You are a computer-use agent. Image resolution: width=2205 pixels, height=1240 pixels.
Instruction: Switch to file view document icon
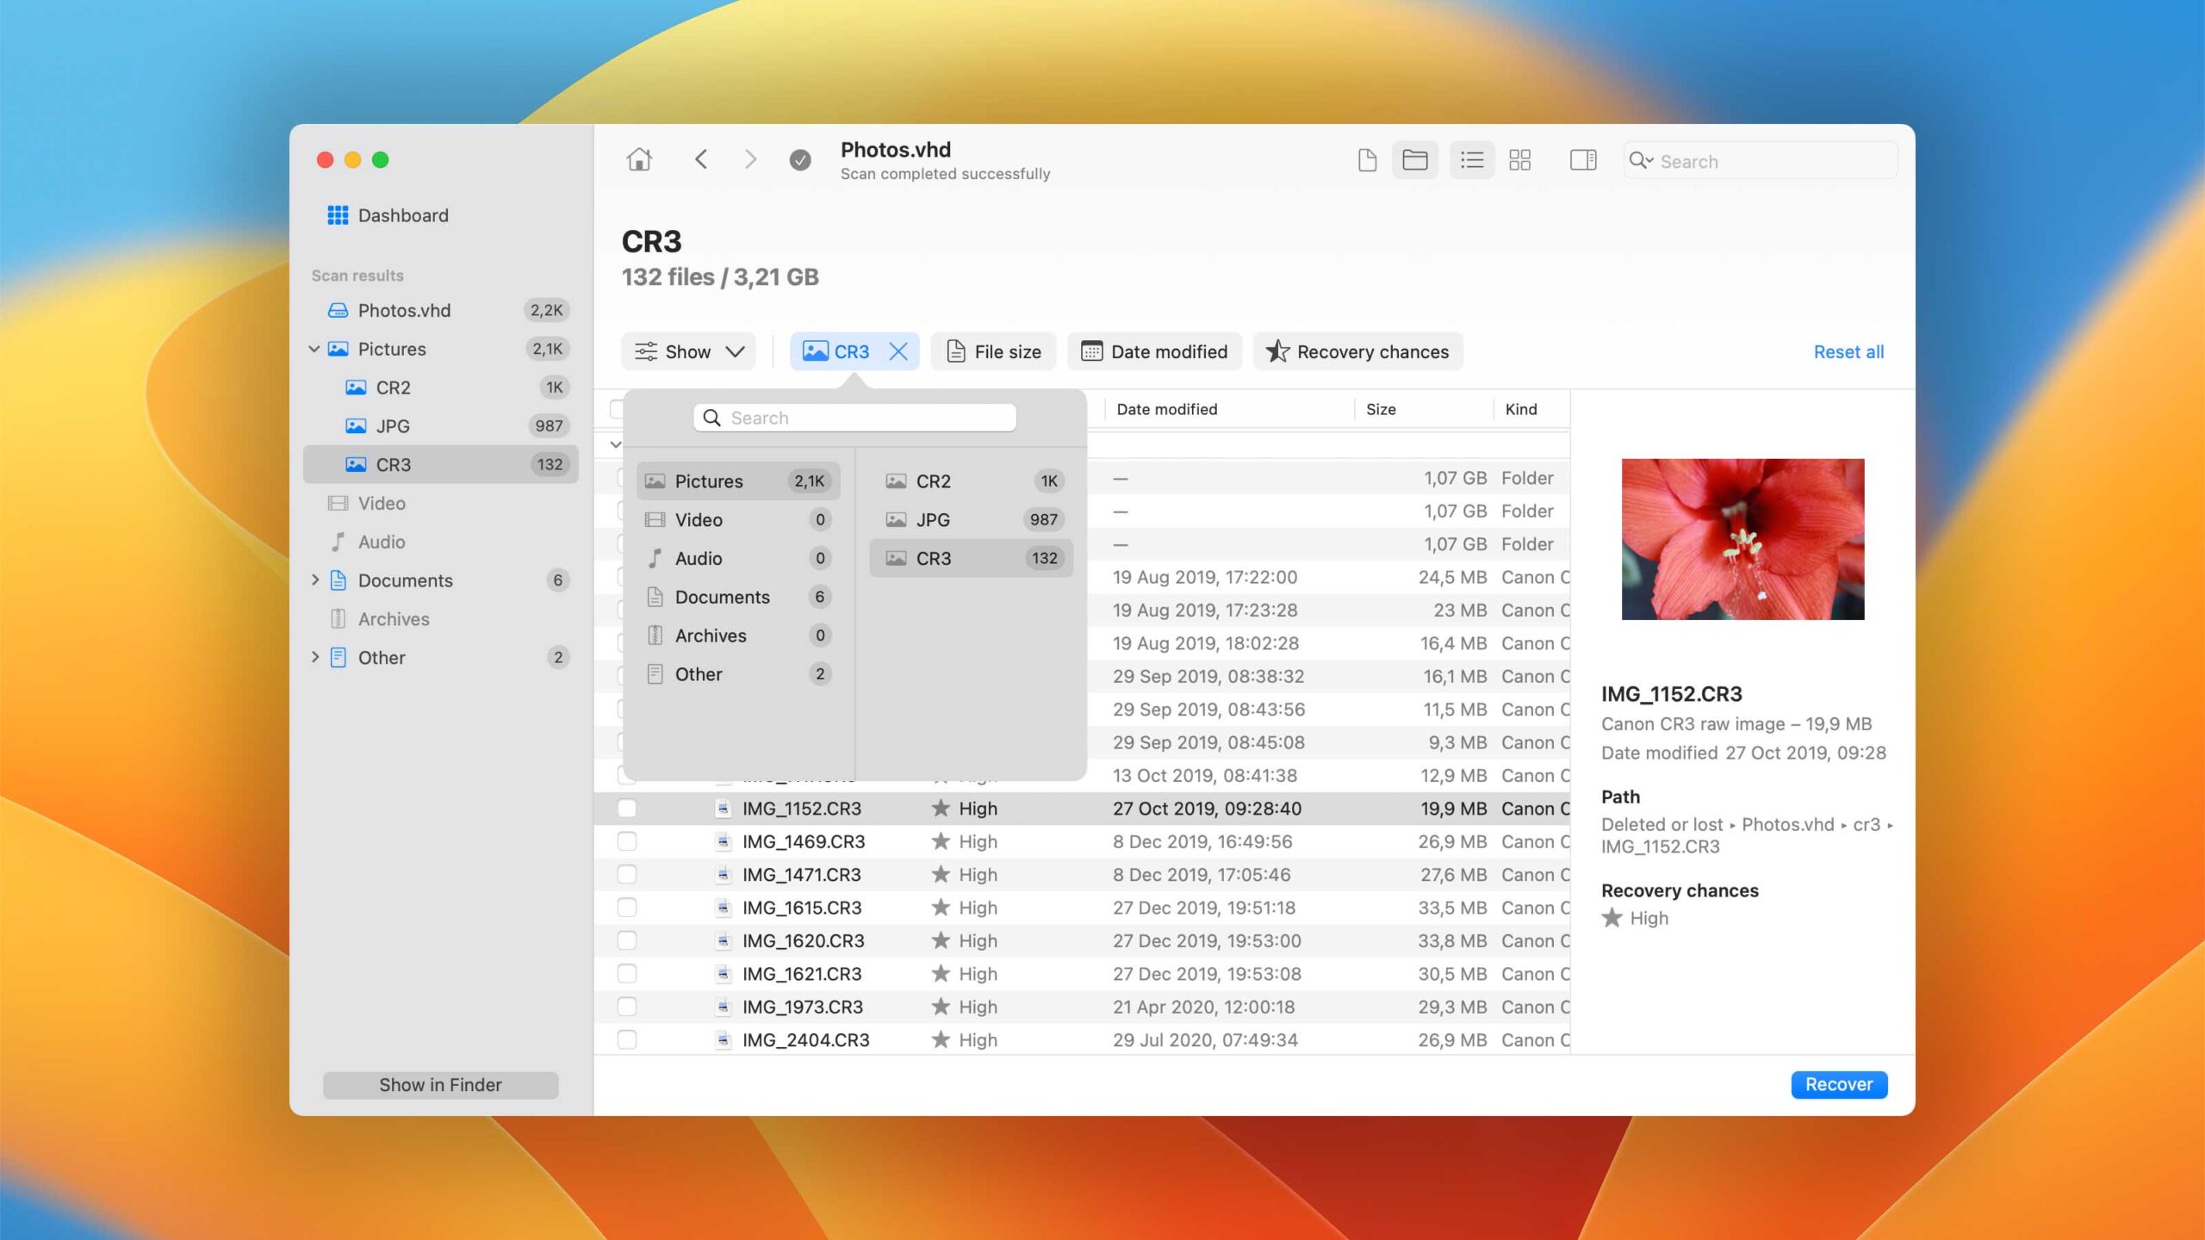tap(1367, 160)
